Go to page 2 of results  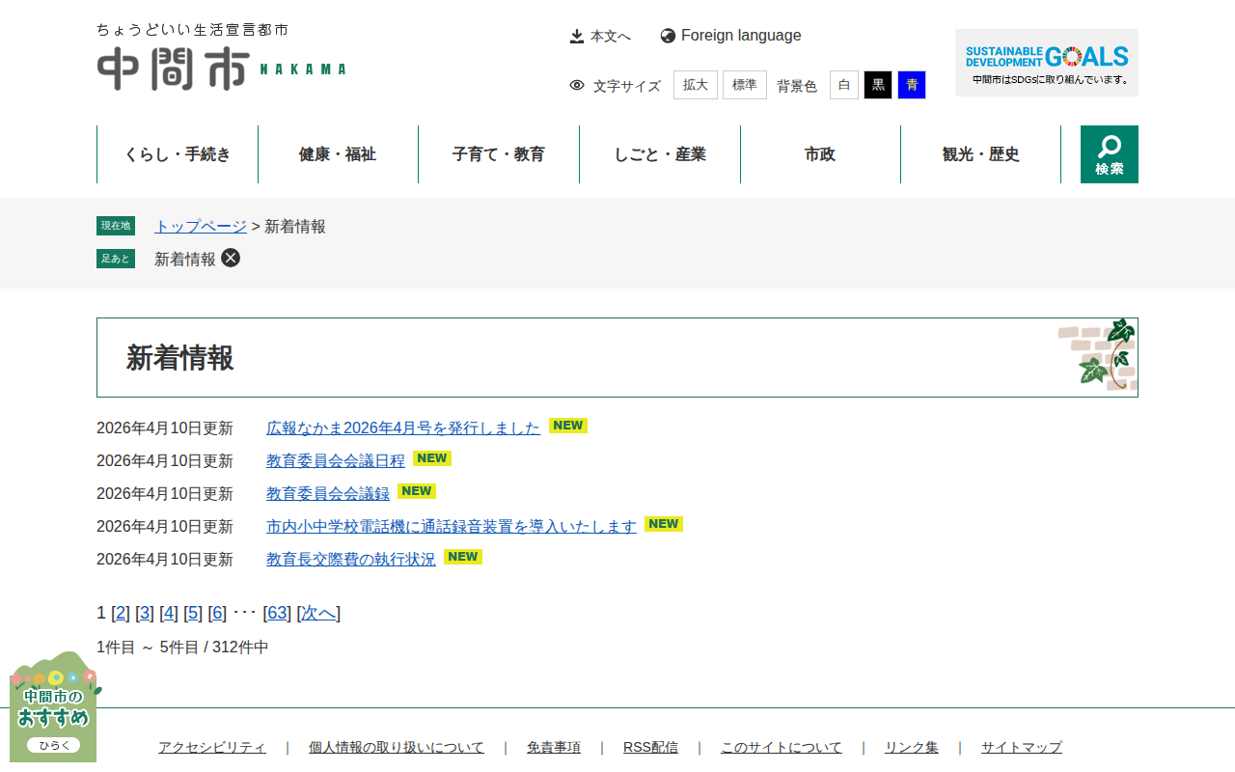click(121, 613)
